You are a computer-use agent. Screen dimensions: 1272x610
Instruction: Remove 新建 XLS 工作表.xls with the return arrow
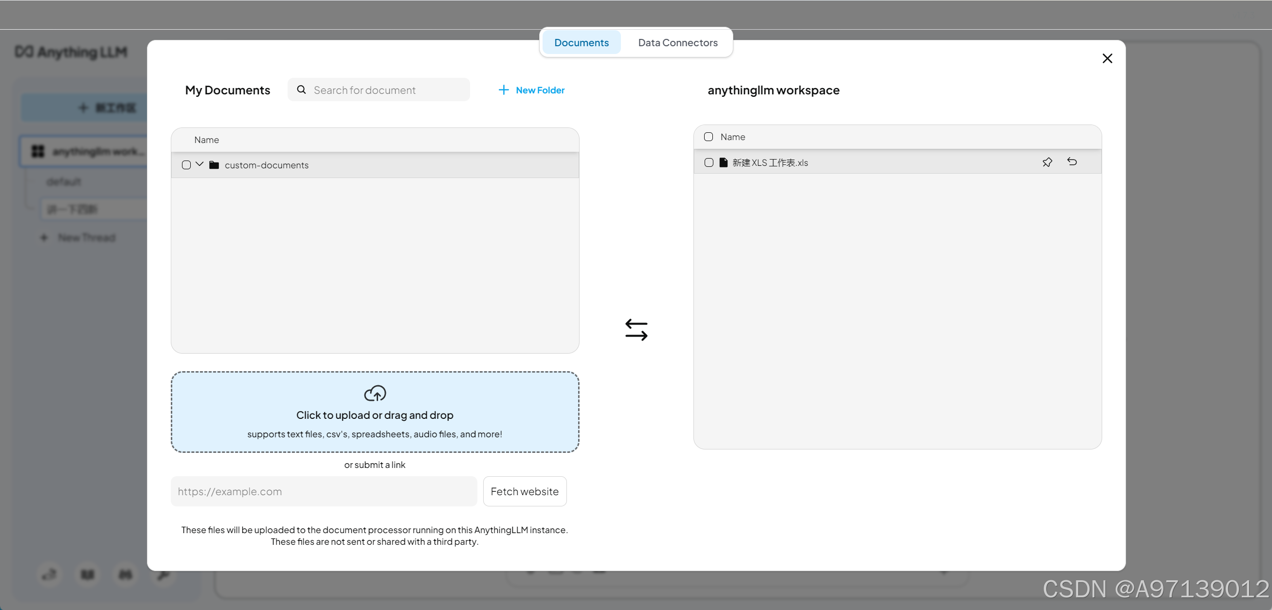click(x=1072, y=161)
